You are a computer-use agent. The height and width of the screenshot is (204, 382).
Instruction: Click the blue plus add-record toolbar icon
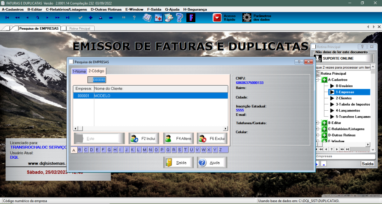pyautogui.click(x=90, y=18)
